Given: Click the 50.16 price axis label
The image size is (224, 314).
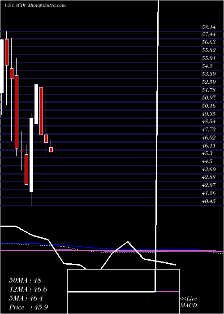Looking at the screenshot, I should (x=209, y=106).
